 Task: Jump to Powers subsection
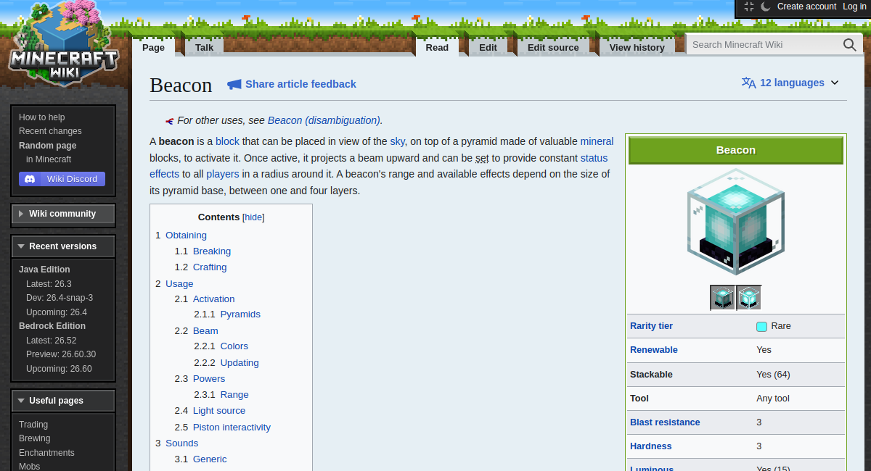click(x=209, y=379)
